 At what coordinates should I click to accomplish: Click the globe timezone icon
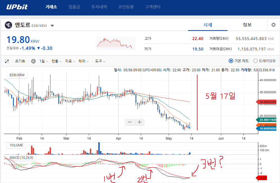34,61
